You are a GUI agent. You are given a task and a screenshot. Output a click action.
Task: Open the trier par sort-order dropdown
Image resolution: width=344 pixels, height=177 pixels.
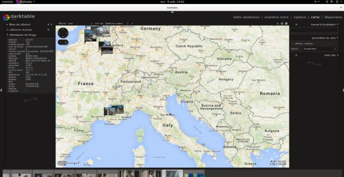tap(117, 23)
